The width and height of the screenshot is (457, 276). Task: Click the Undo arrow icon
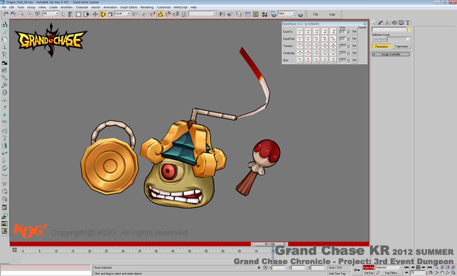6,14
